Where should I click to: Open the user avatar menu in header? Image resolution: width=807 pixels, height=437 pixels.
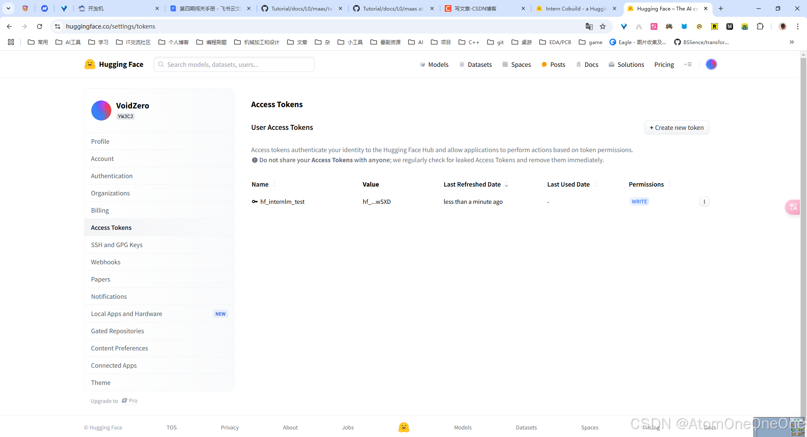[711, 64]
